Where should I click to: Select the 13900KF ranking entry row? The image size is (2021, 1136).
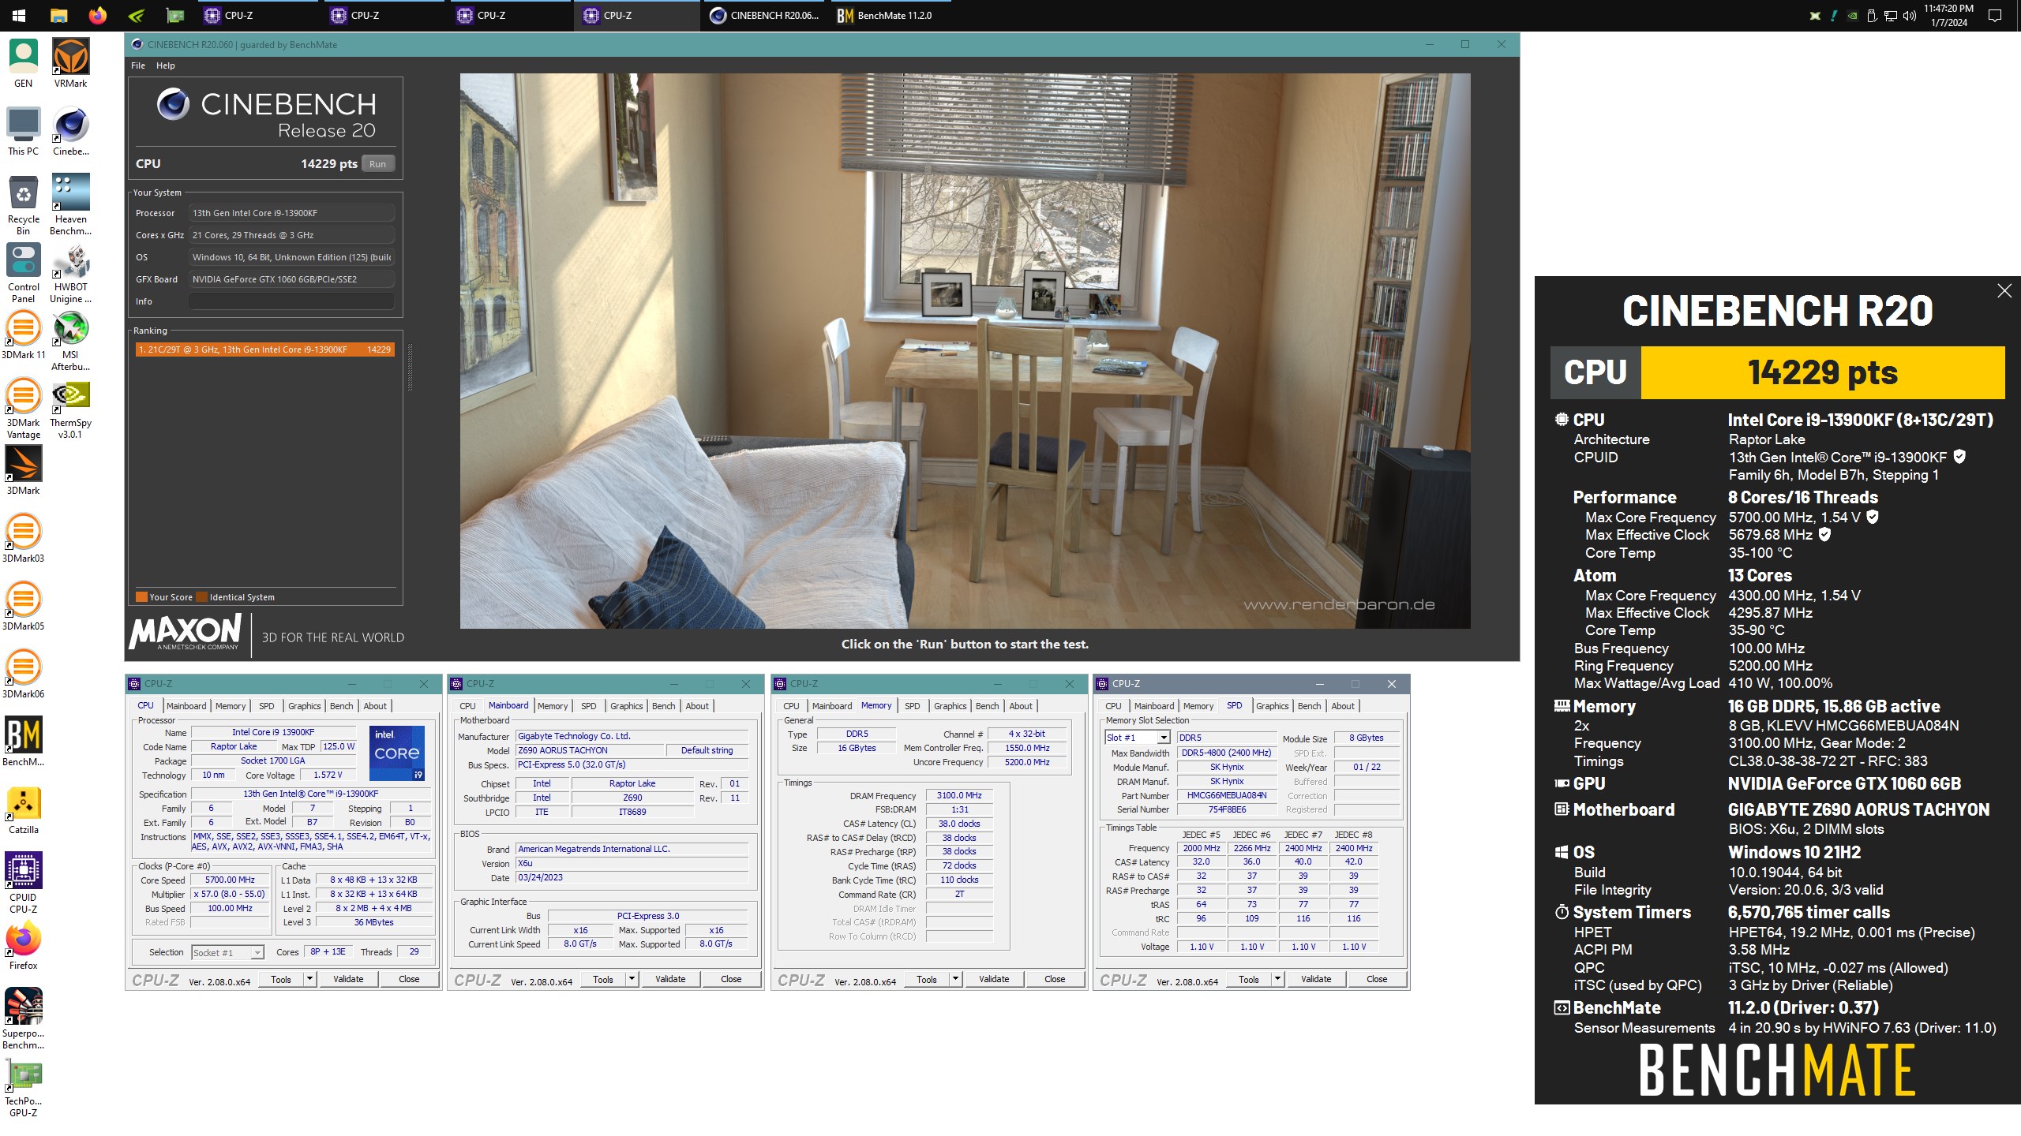(x=264, y=349)
